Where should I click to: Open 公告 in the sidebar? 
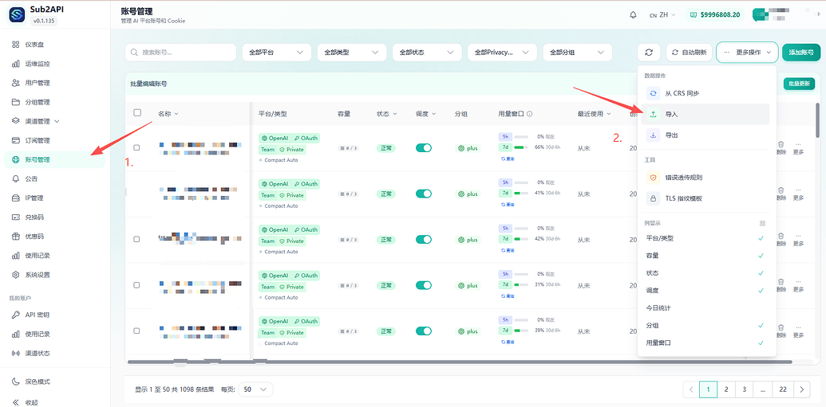click(x=55, y=178)
